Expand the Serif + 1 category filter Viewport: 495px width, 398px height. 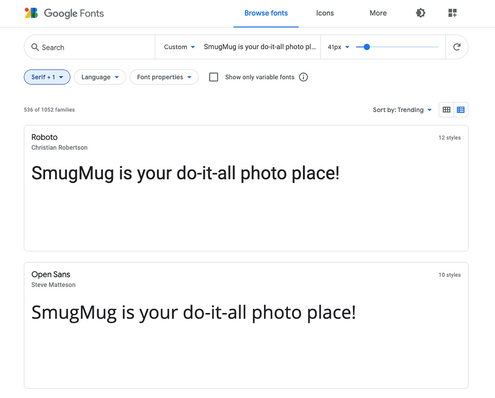(47, 77)
